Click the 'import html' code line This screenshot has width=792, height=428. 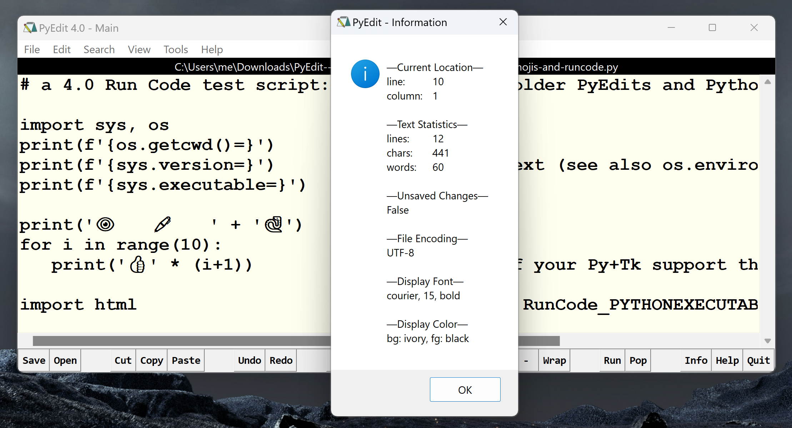pyautogui.click(x=78, y=305)
